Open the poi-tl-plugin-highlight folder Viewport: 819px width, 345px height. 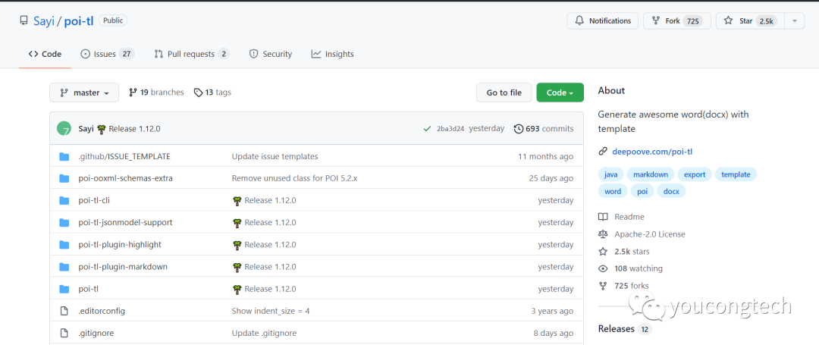tap(120, 245)
